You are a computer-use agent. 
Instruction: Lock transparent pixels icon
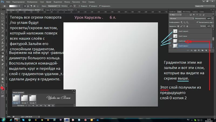(178, 26)
